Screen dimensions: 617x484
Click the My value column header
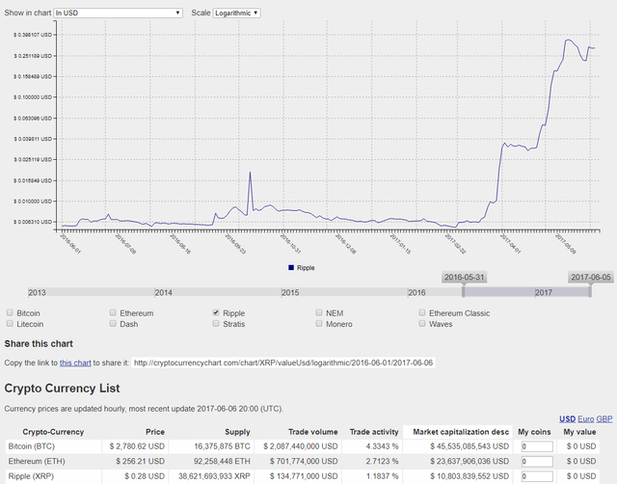579,432
